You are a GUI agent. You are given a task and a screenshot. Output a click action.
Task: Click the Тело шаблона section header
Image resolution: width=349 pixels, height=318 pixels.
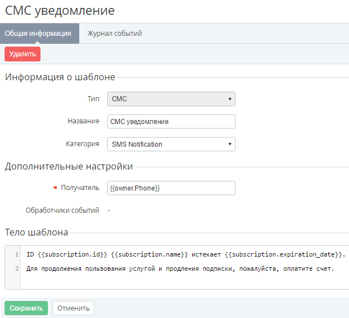click(x=36, y=232)
